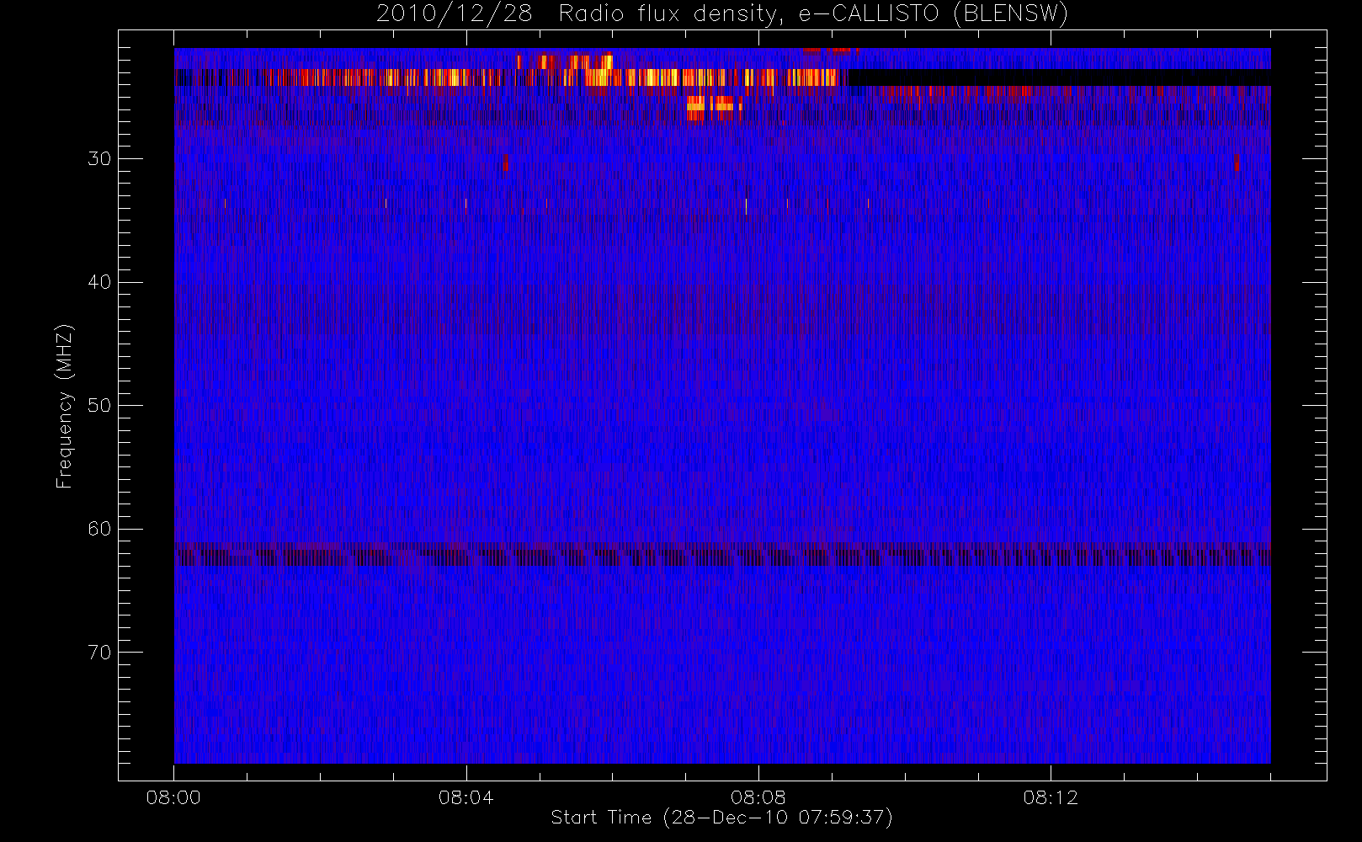
Task: Click the 08:12 time axis label
Action: pos(1051,797)
